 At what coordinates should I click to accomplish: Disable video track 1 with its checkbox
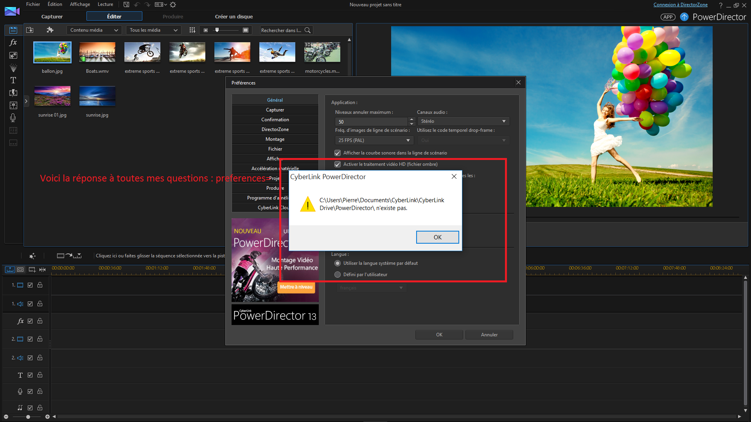coord(30,285)
